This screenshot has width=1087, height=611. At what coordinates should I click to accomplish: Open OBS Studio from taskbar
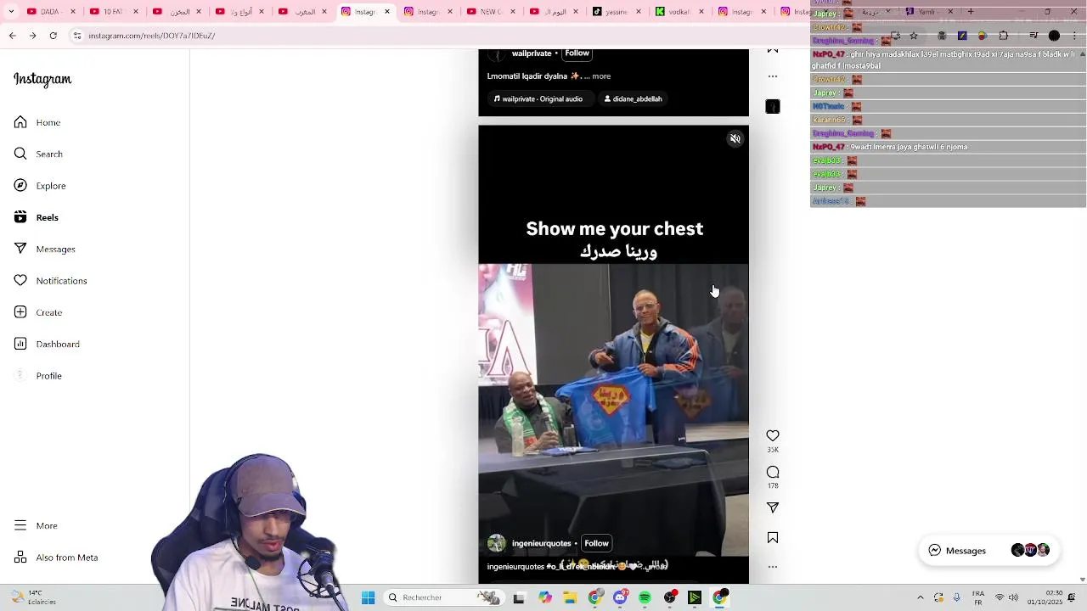point(670,597)
